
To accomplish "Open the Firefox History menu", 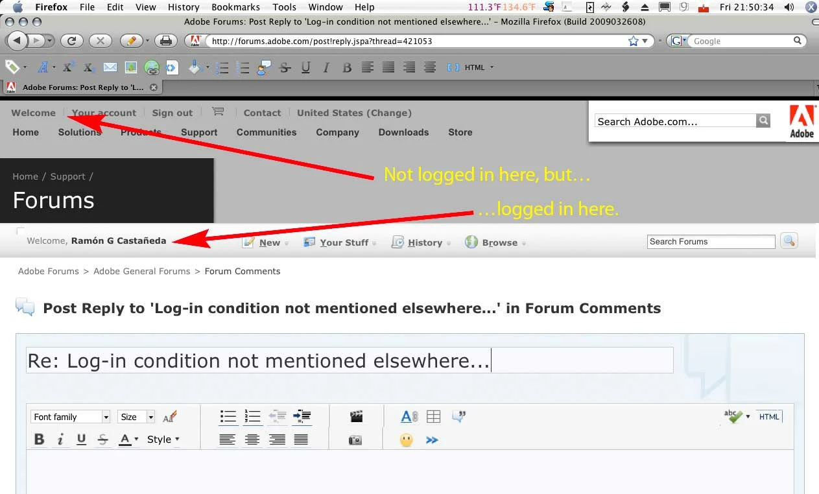I will point(184,7).
